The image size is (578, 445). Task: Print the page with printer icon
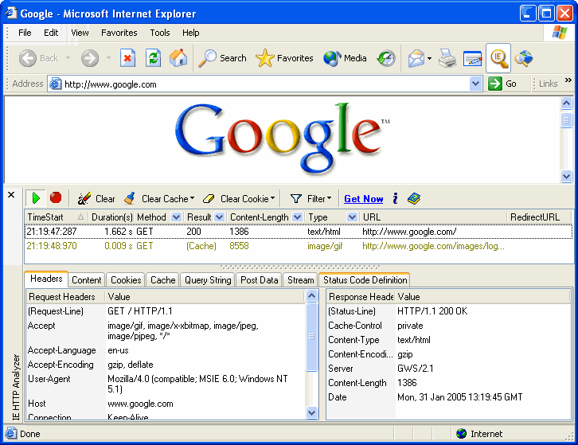click(447, 58)
